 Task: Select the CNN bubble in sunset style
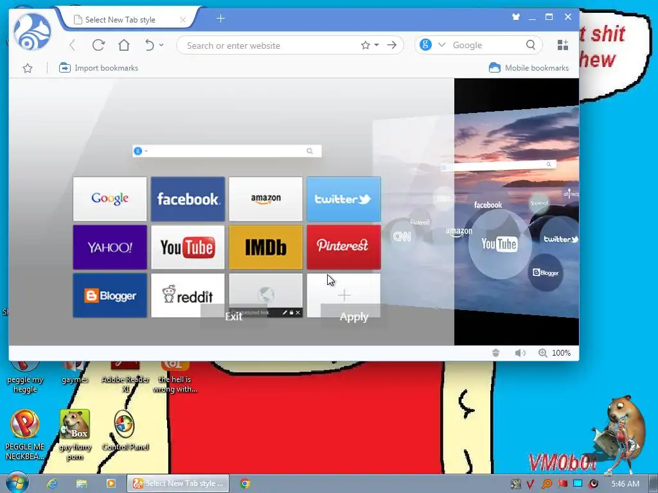pyautogui.click(x=402, y=237)
